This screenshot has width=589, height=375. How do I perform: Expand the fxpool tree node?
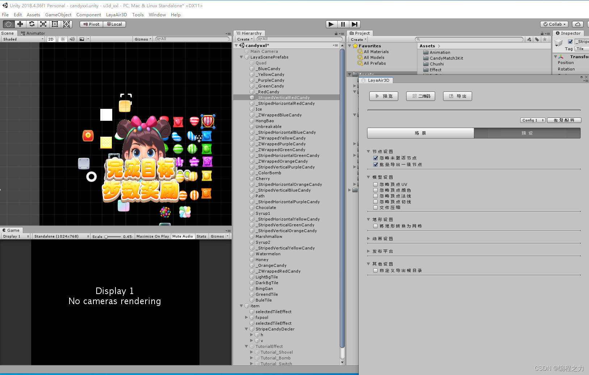tap(246, 318)
